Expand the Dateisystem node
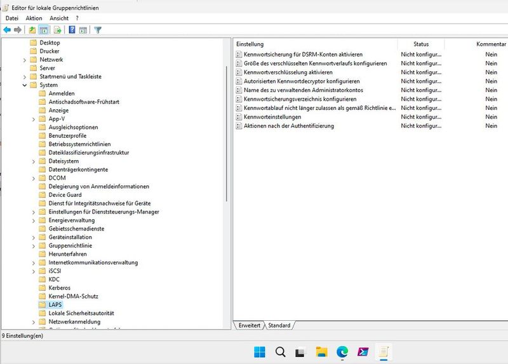Image resolution: width=508 pixels, height=364 pixels. 34,161
